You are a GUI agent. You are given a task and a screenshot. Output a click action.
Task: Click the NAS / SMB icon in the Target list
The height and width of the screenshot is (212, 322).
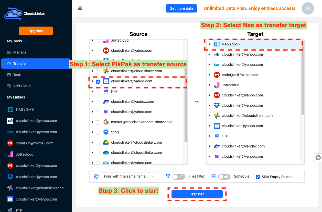[x=217, y=44]
